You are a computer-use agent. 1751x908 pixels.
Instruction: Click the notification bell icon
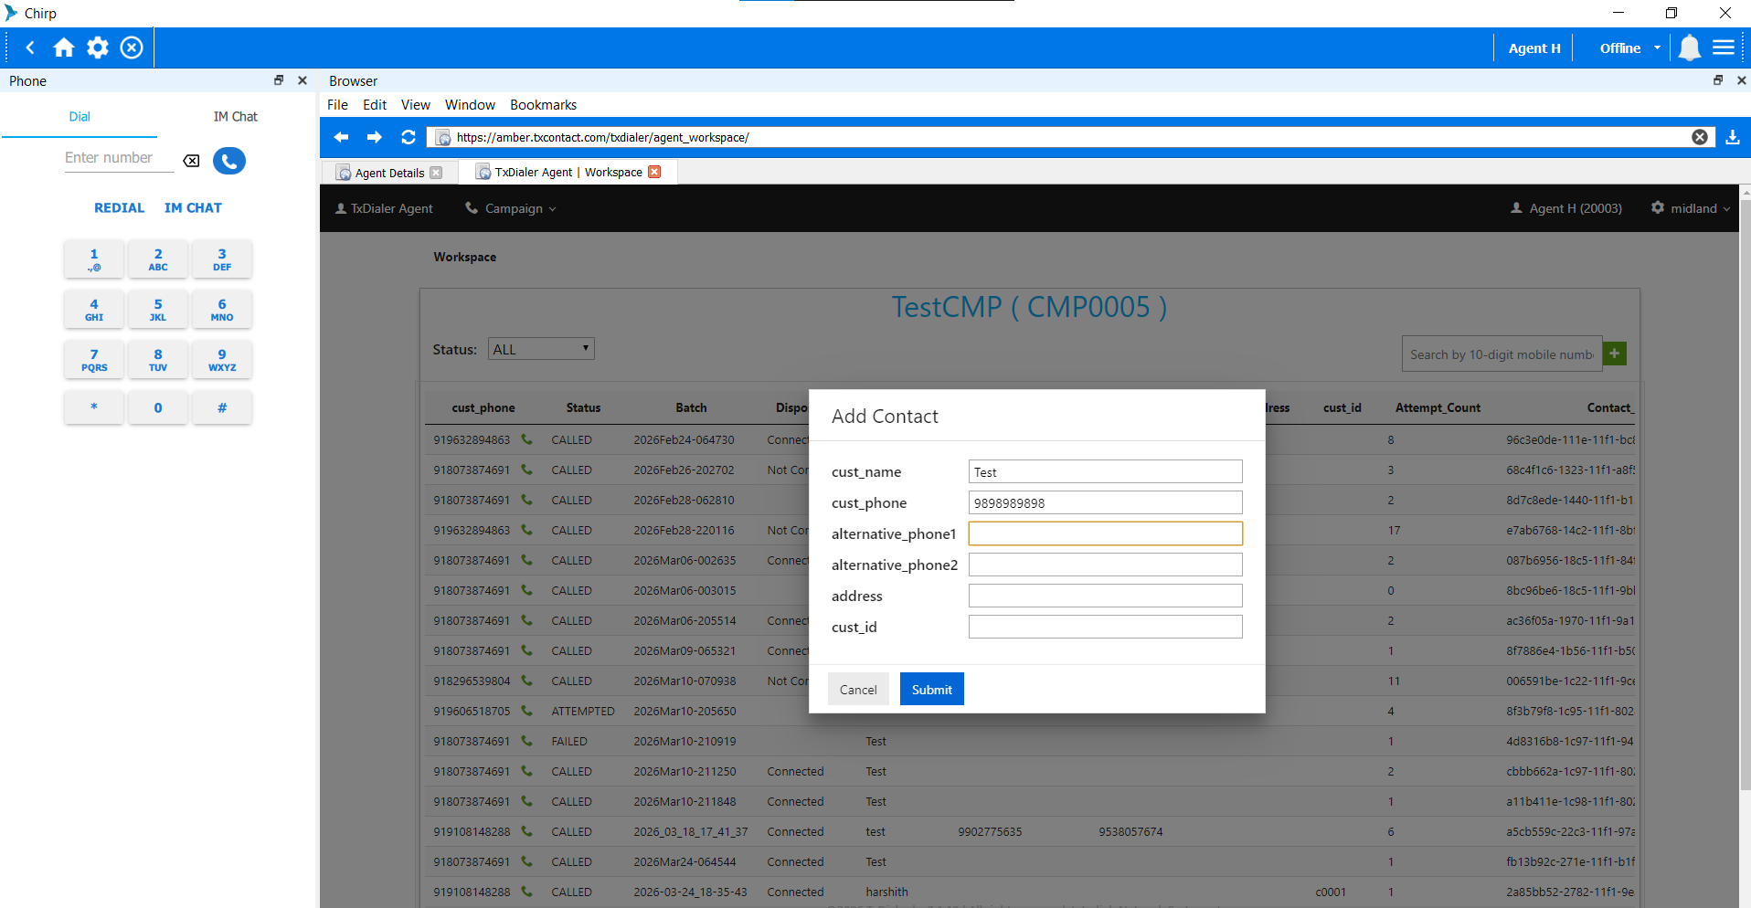[1689, 48]
